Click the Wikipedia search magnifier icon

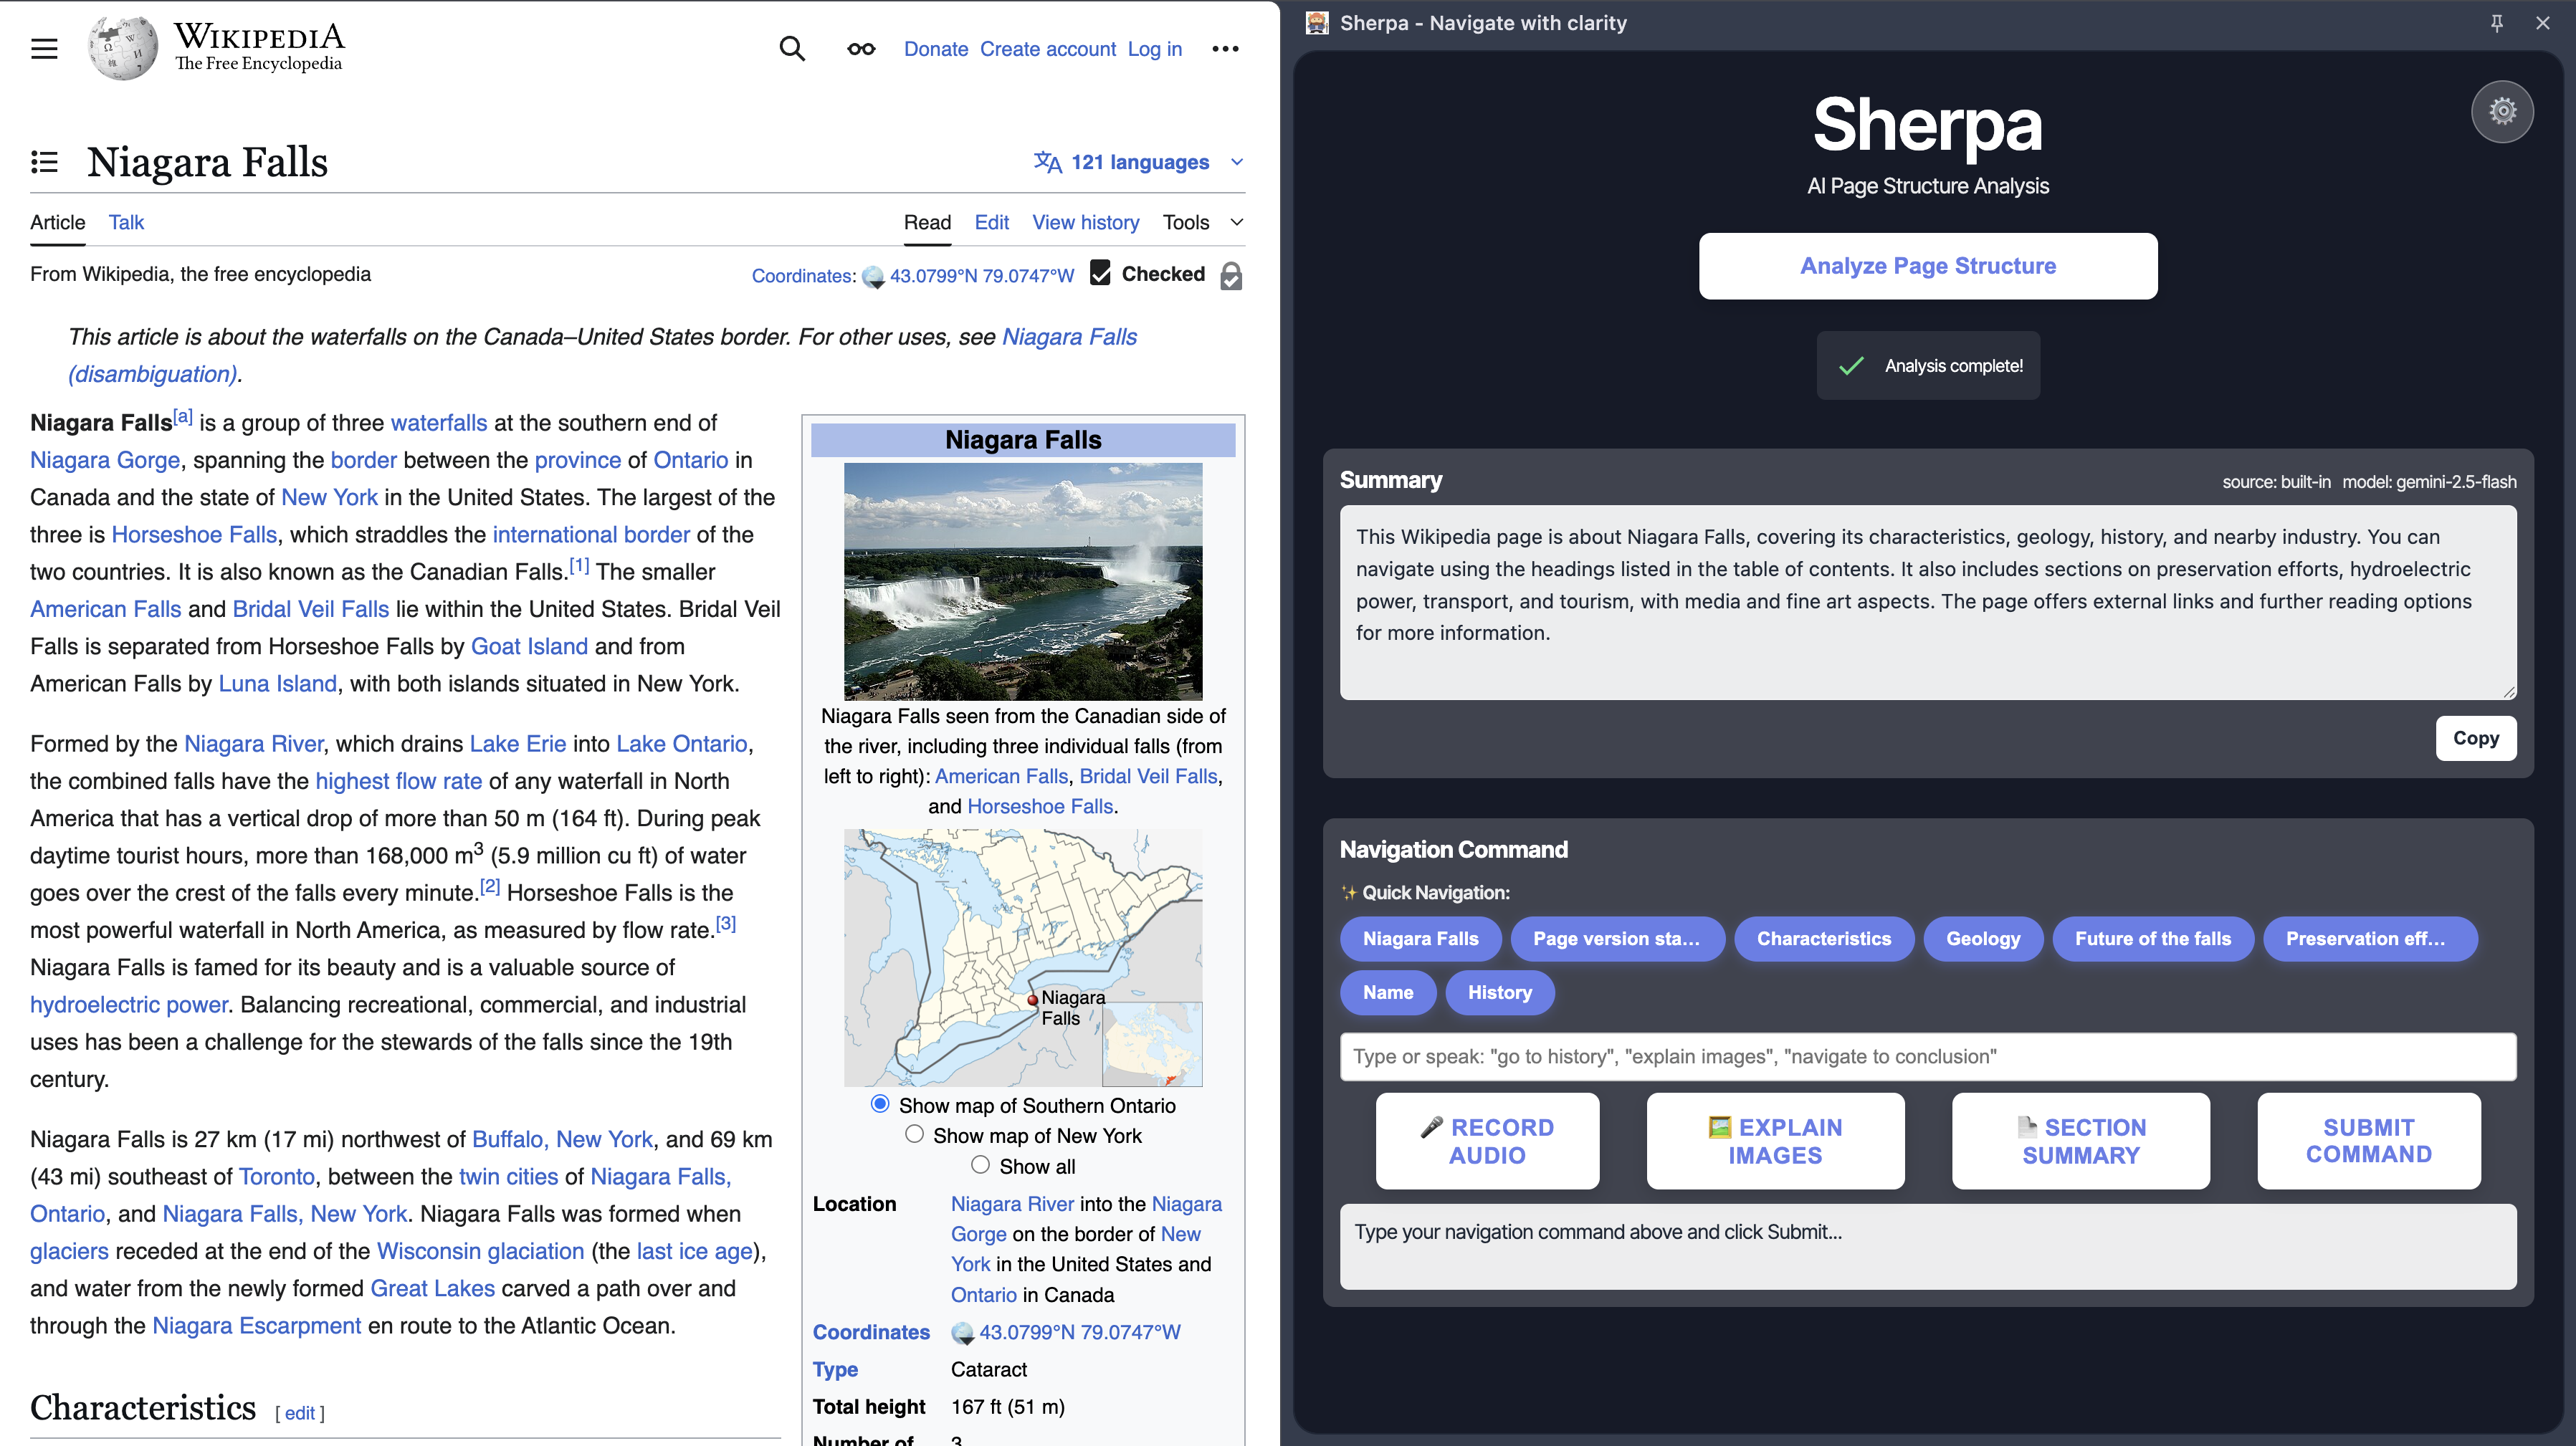pyautogui.click(x=791, y=48)
